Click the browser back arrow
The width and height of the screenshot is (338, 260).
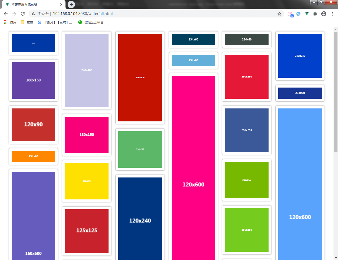(6, 14)
